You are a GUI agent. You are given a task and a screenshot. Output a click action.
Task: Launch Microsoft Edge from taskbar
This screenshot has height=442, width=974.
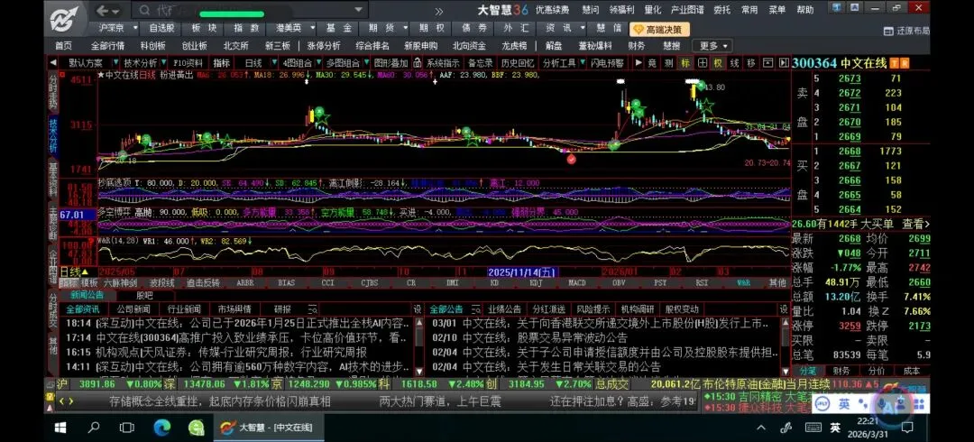161,428
